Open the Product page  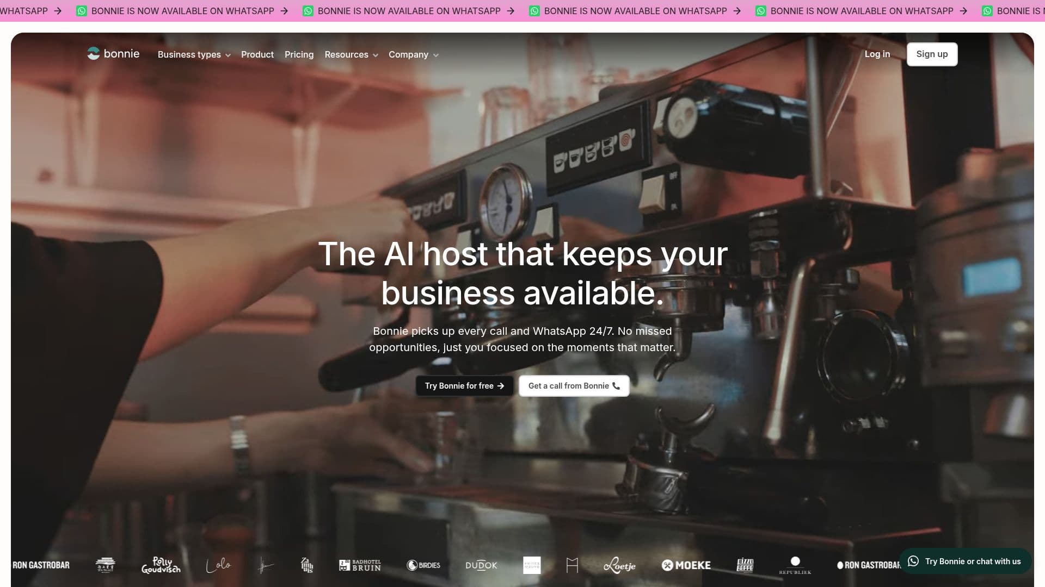257,55
